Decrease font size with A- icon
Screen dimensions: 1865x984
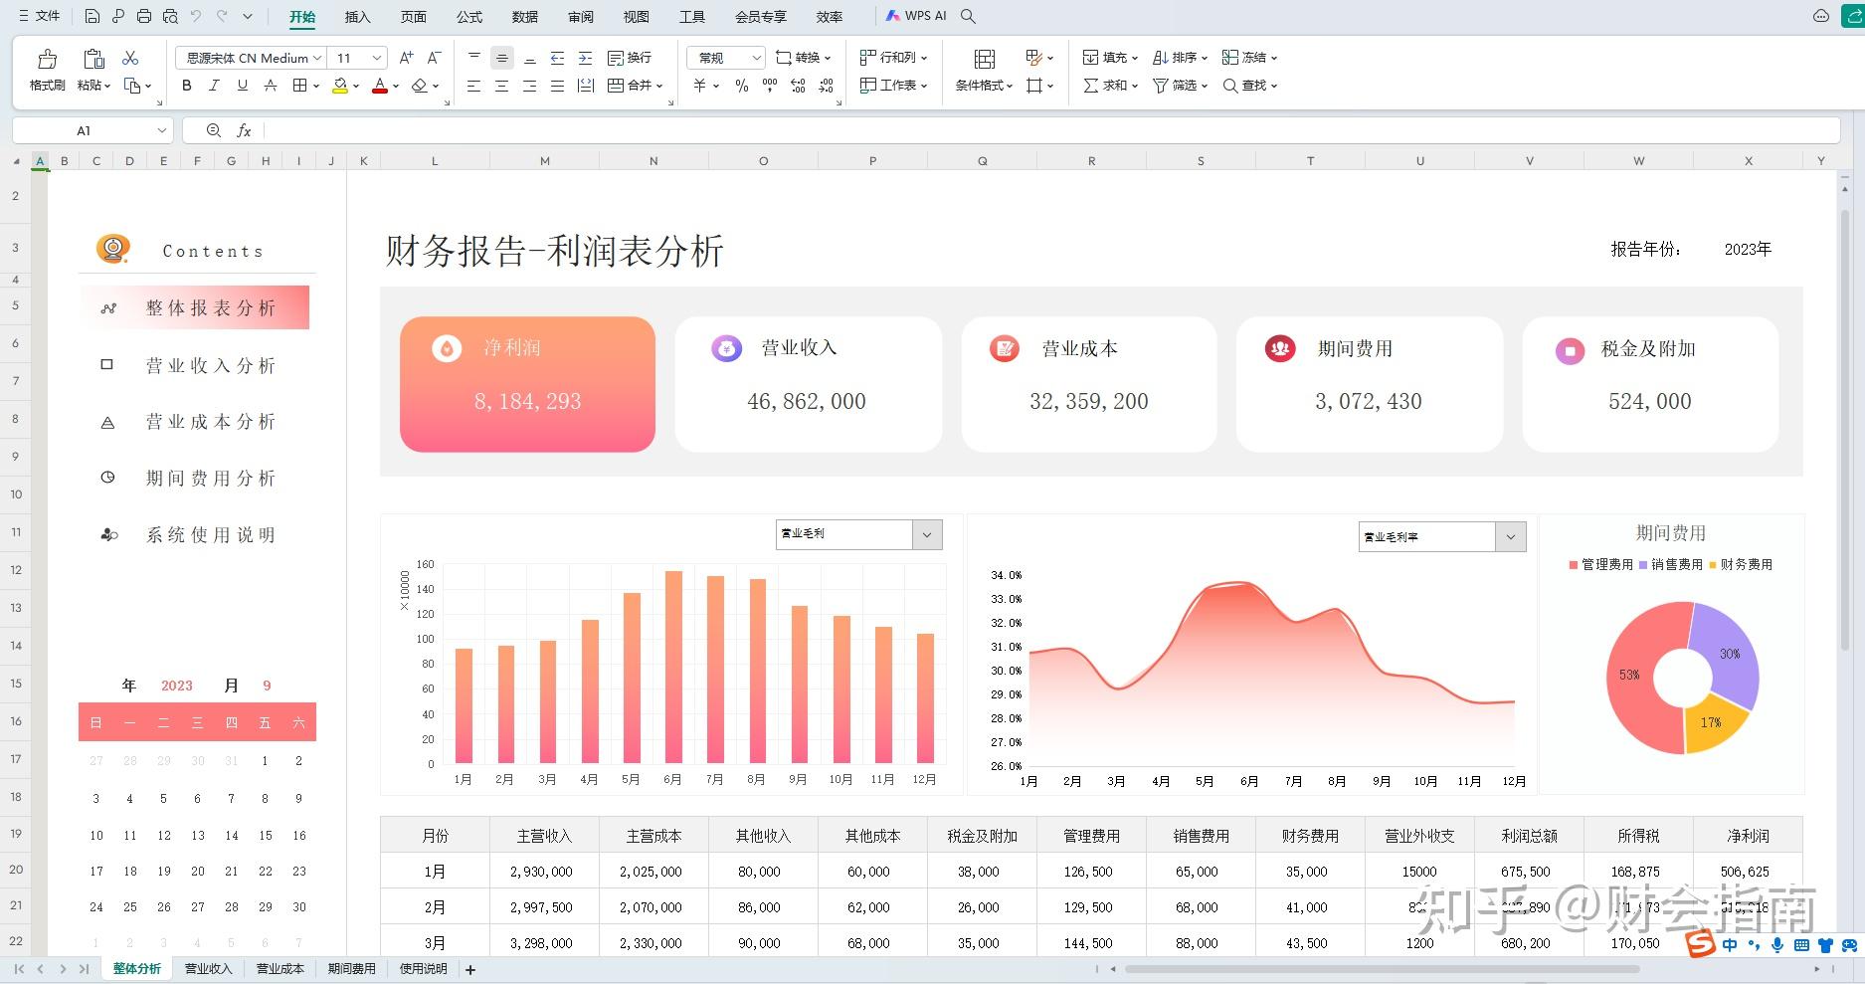click(x=434, y=58)
